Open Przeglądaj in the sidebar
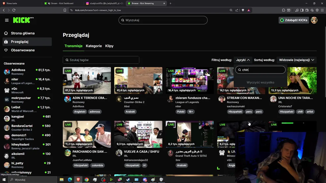The image size is (326, 183). [27, 42]
